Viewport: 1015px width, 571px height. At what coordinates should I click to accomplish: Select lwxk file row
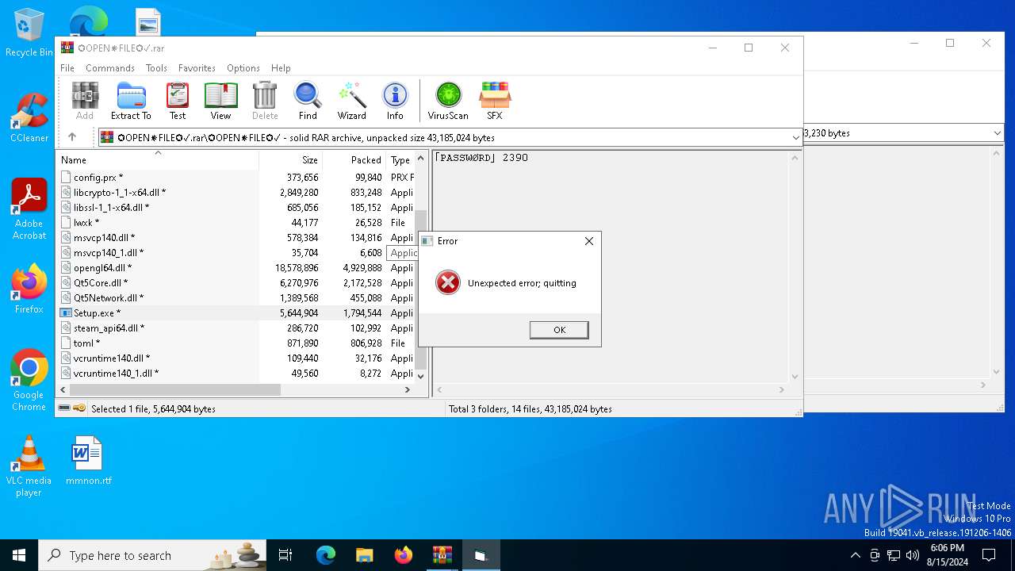[236, 222]
